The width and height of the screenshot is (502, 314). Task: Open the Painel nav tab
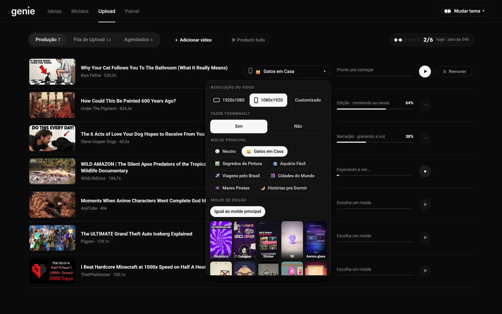(x=132, y=11)
